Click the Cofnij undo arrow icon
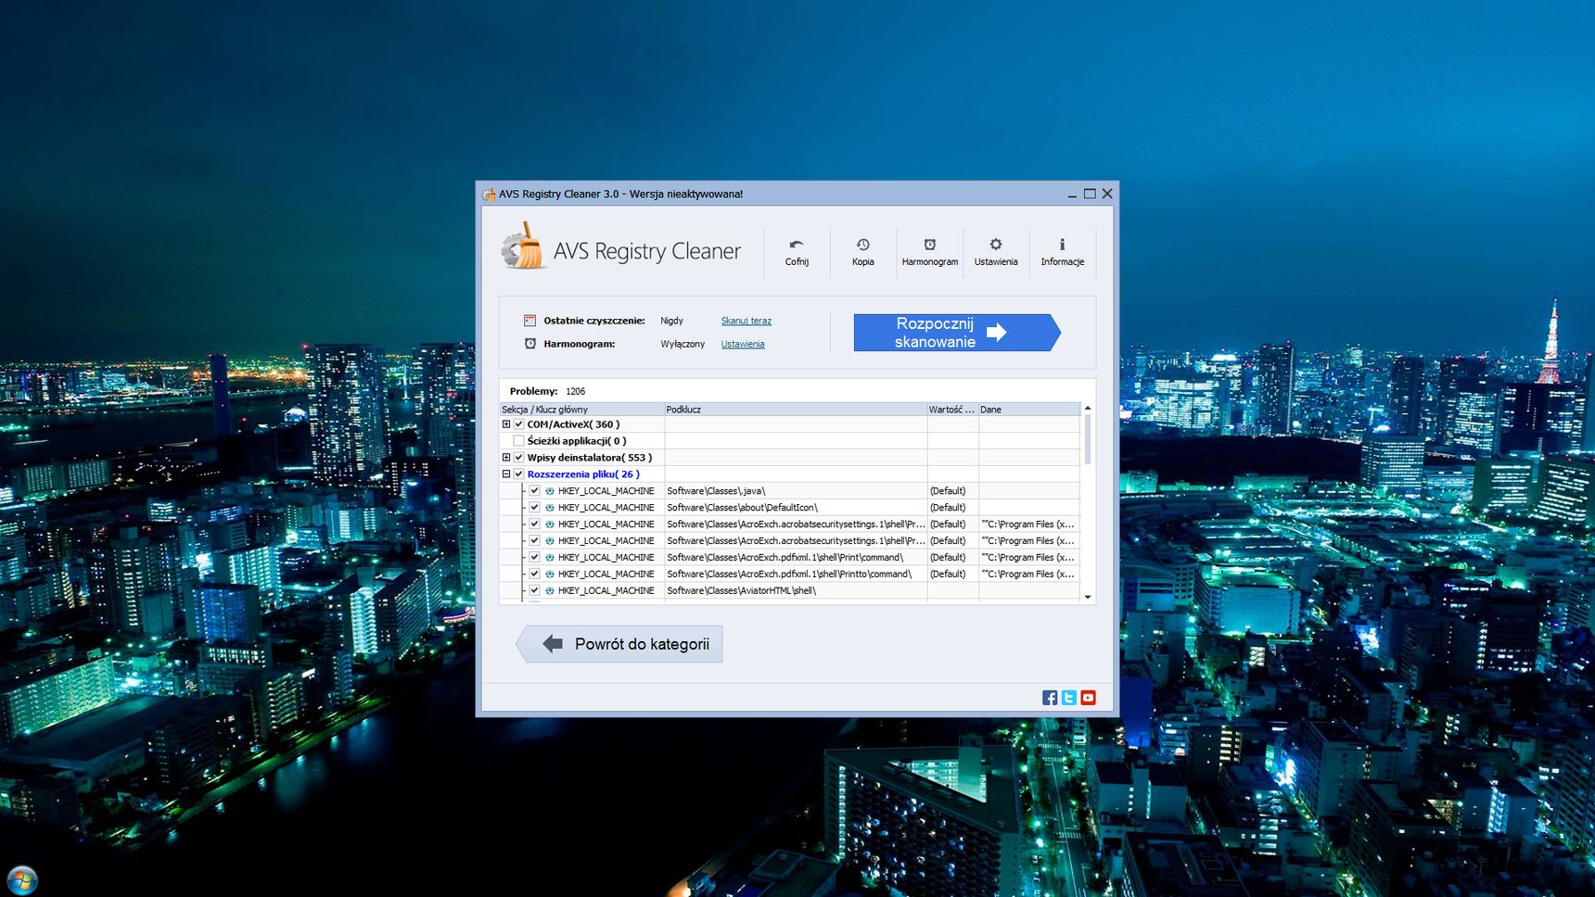 797,245
